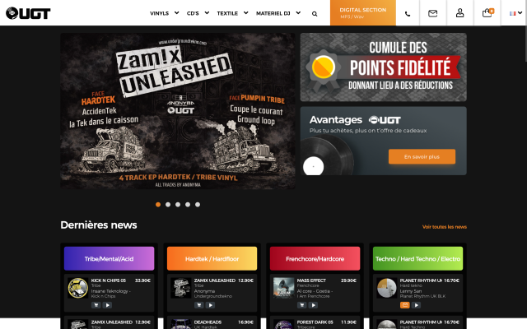
Task: Open the email envelope icon
Action: click(432, 13)
